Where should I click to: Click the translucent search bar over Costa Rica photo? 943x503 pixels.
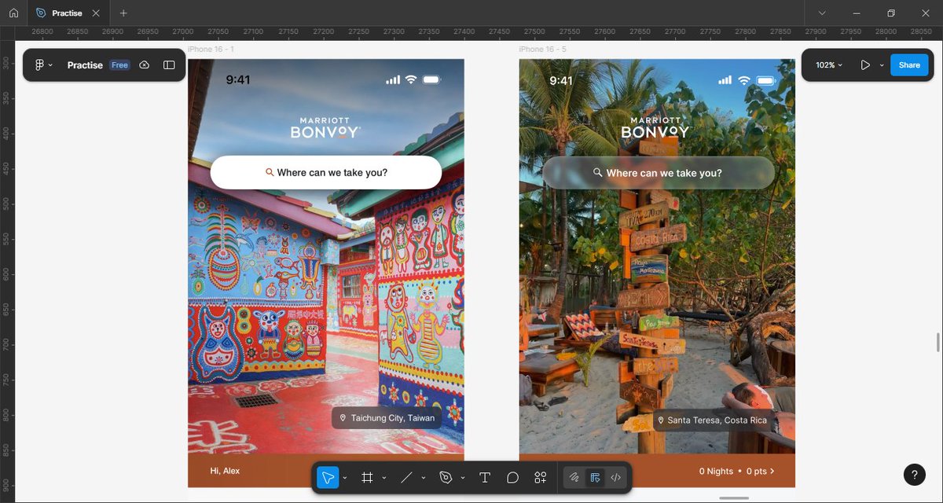(x=659, y=173)
